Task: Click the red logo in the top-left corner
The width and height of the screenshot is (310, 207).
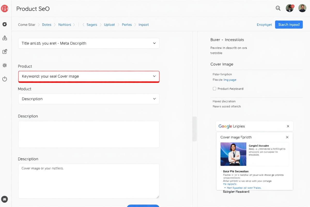Action: (x=4, y=8)
